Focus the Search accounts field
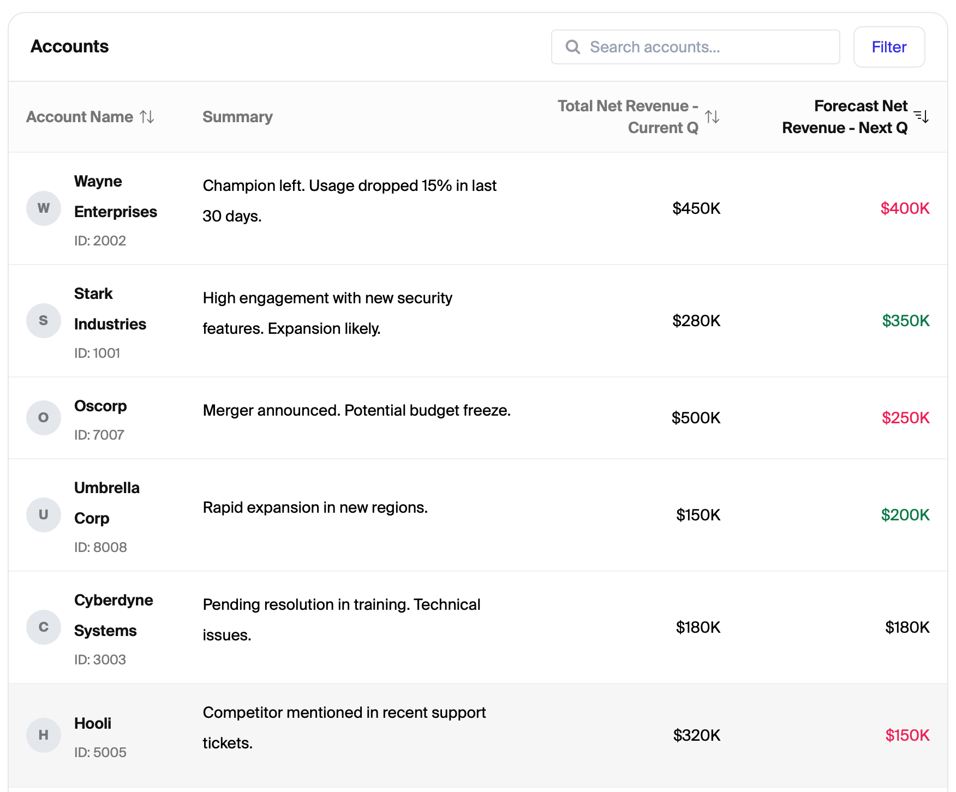This screenshot has width=956, height=792. pyautogui.click(x=695, y=47)
